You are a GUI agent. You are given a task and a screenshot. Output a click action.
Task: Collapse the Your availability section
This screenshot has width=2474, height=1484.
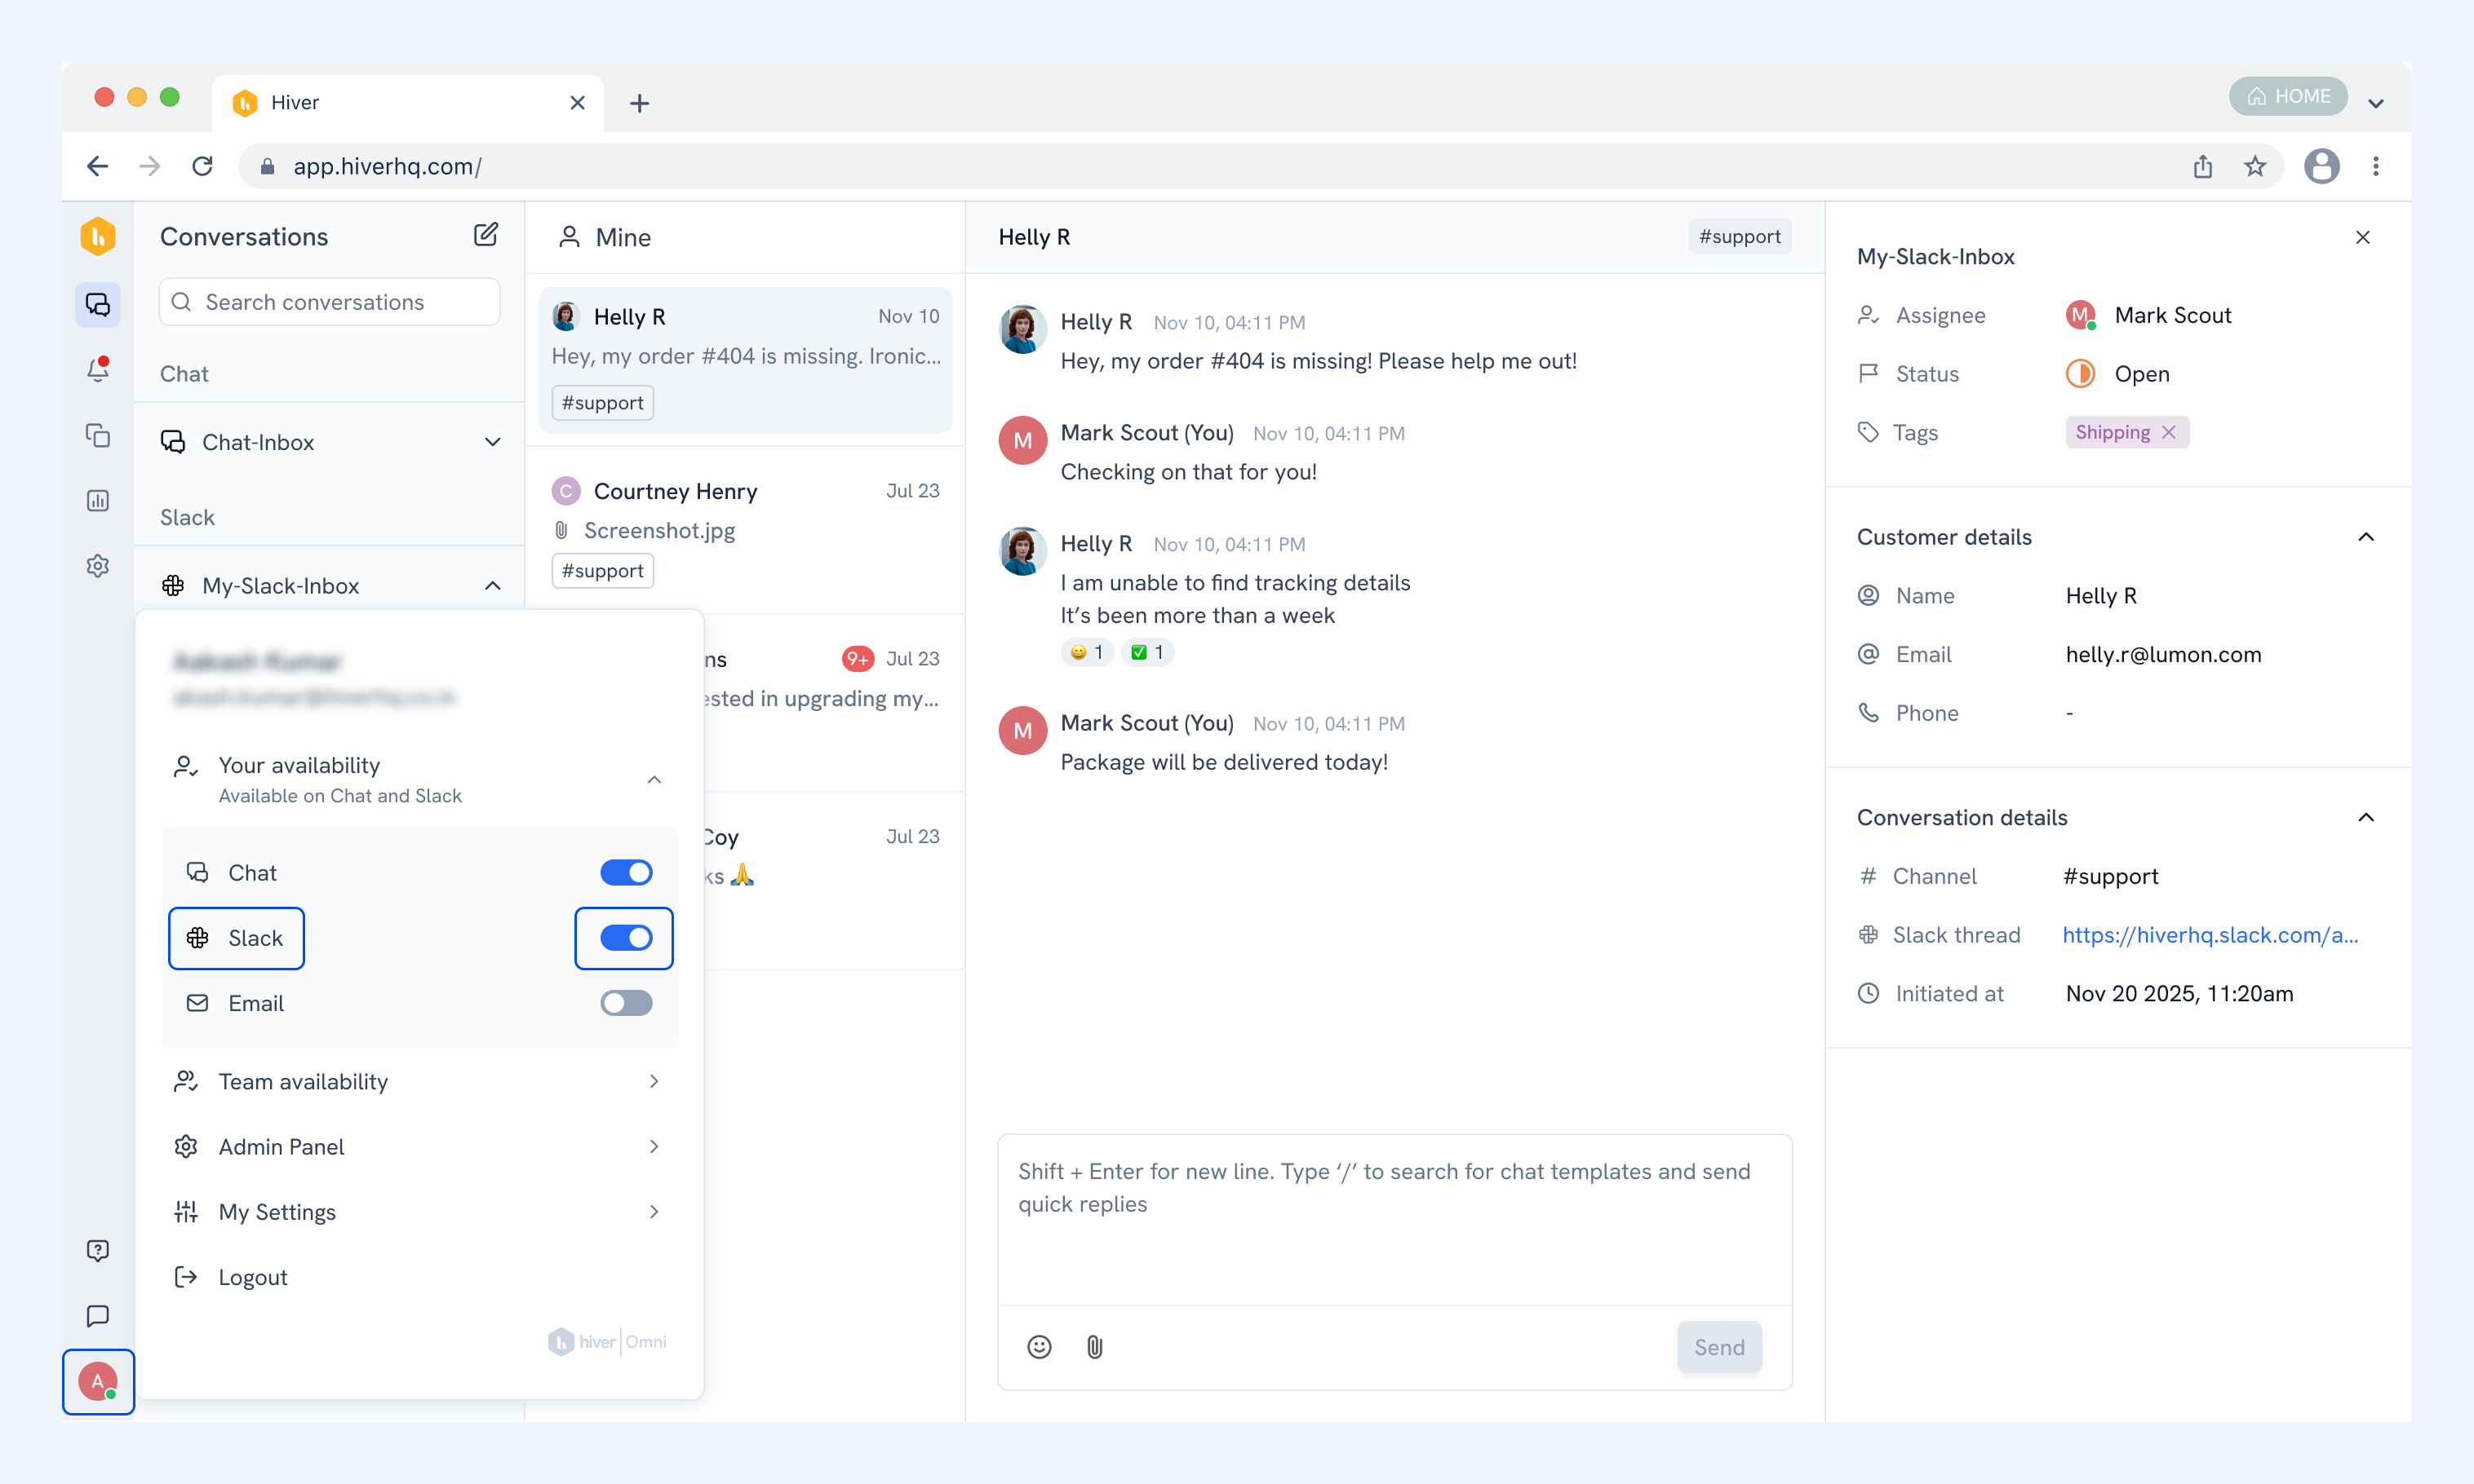(654, 779)
